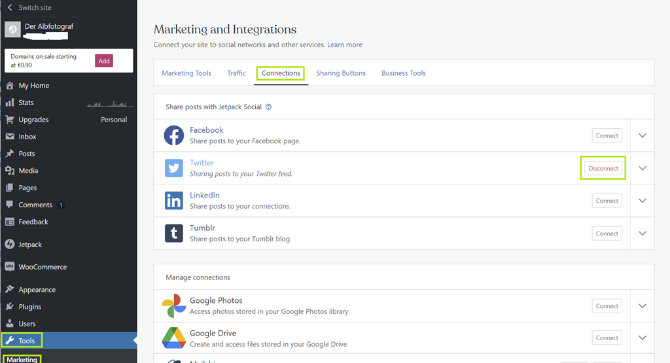This screenshot has width=670, height=363.
Task: Click the LinkedIn logo icon
Action: pyautogui.click(x=173, y=201)
